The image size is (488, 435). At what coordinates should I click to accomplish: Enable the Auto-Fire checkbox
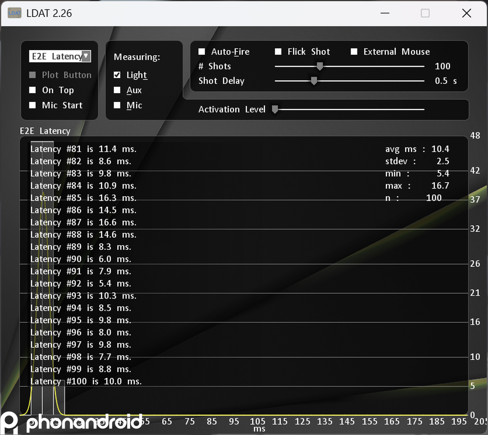[x=202, y=52]
